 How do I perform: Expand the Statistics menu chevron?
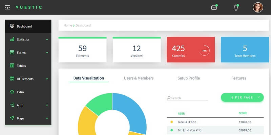pyautogui.click(x=47, y=39)
